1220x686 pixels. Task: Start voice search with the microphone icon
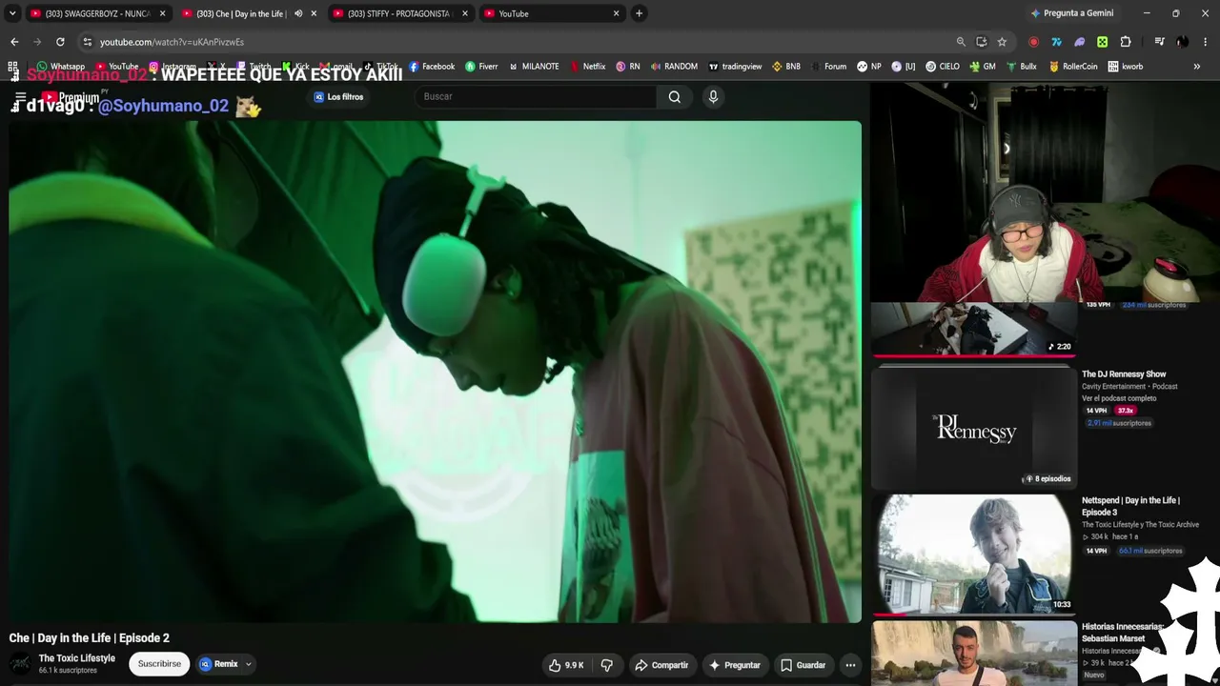click(713, 96)
